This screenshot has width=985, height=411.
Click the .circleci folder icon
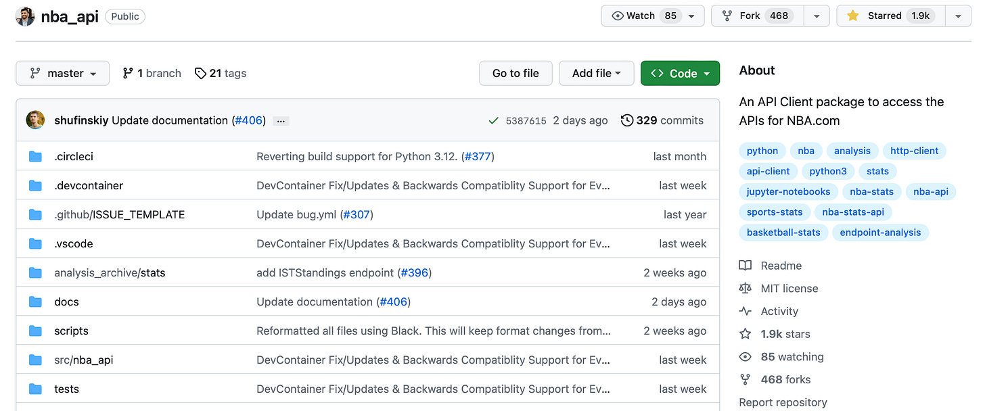point(36,157)
